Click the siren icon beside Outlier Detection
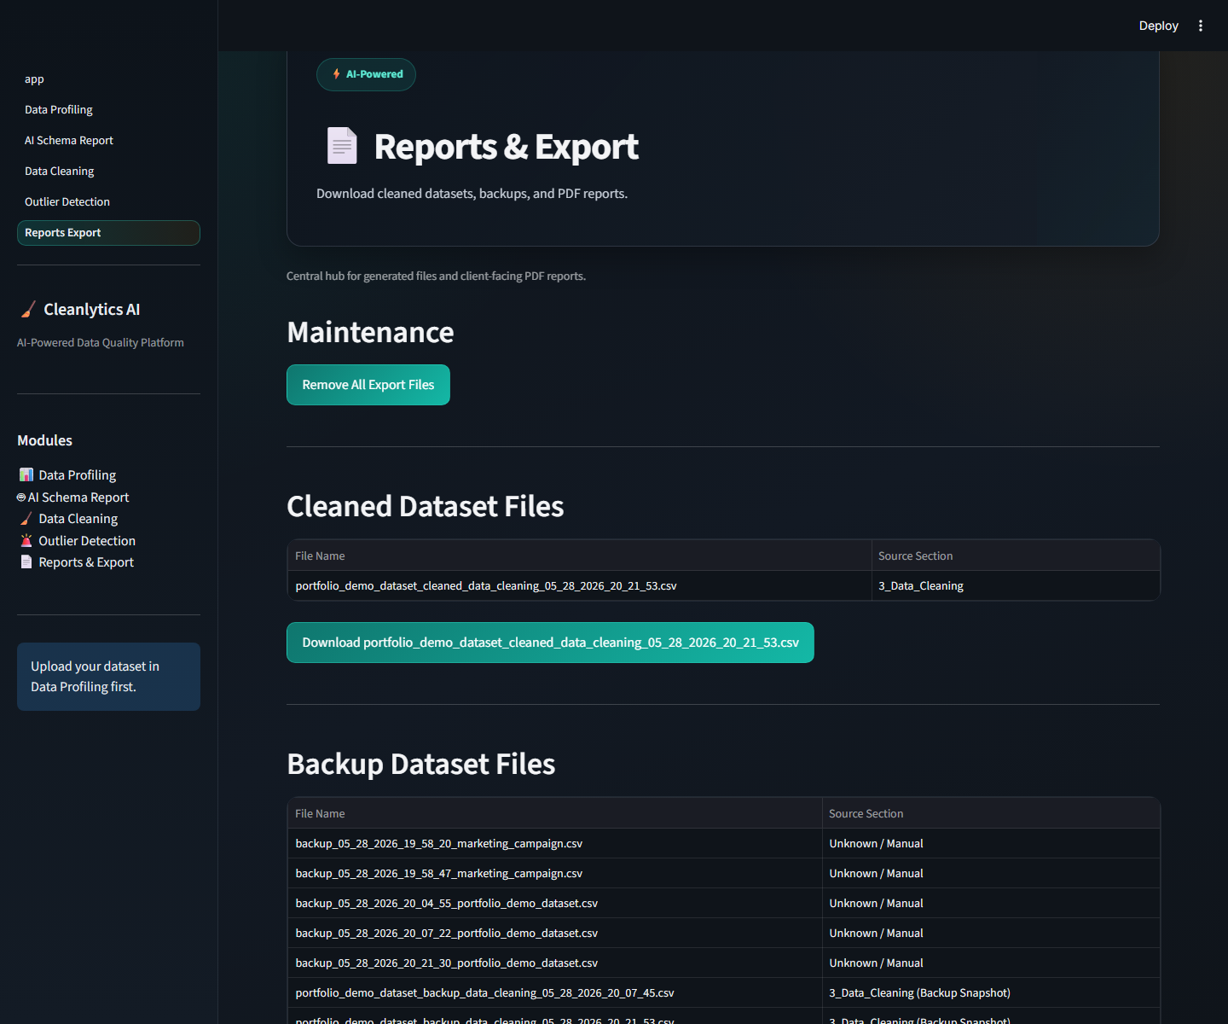Screen dimensions: 1228x1024 click(x=26, y=540)
